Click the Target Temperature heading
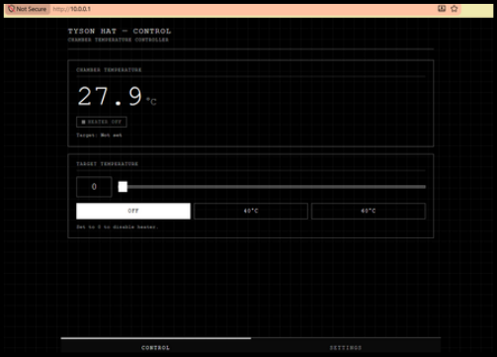The width and height of the screenshot is (497, 357). pos(108,164)
